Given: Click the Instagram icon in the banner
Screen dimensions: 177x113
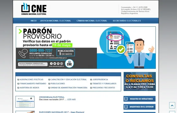Looking at the screenshot, I should (x=58, y=64).
